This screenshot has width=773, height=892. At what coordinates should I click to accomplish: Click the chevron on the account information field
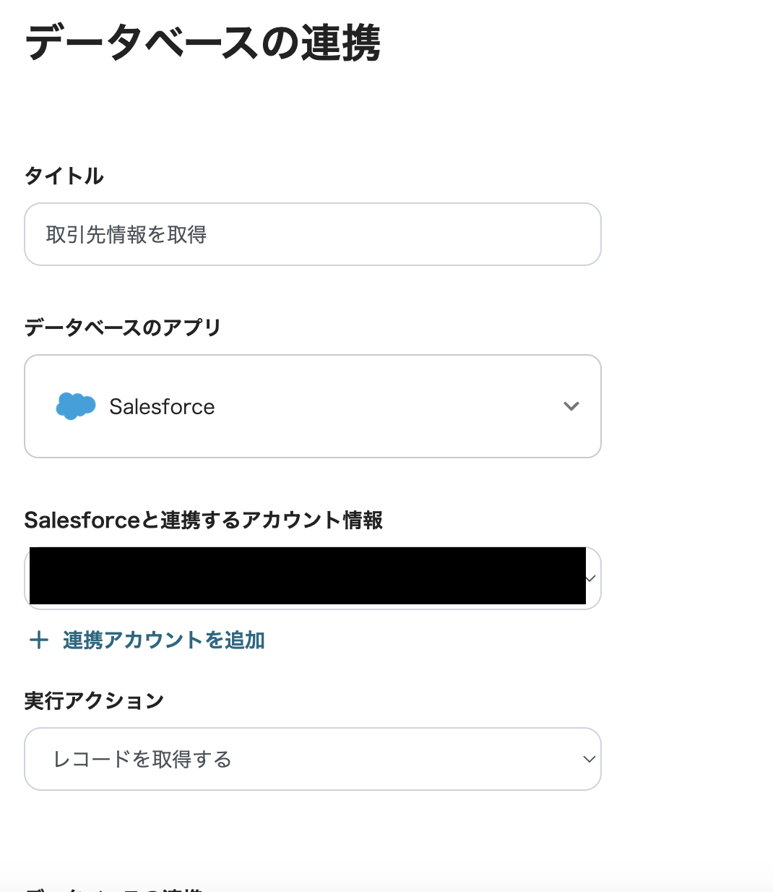click(x=590, y=578)
